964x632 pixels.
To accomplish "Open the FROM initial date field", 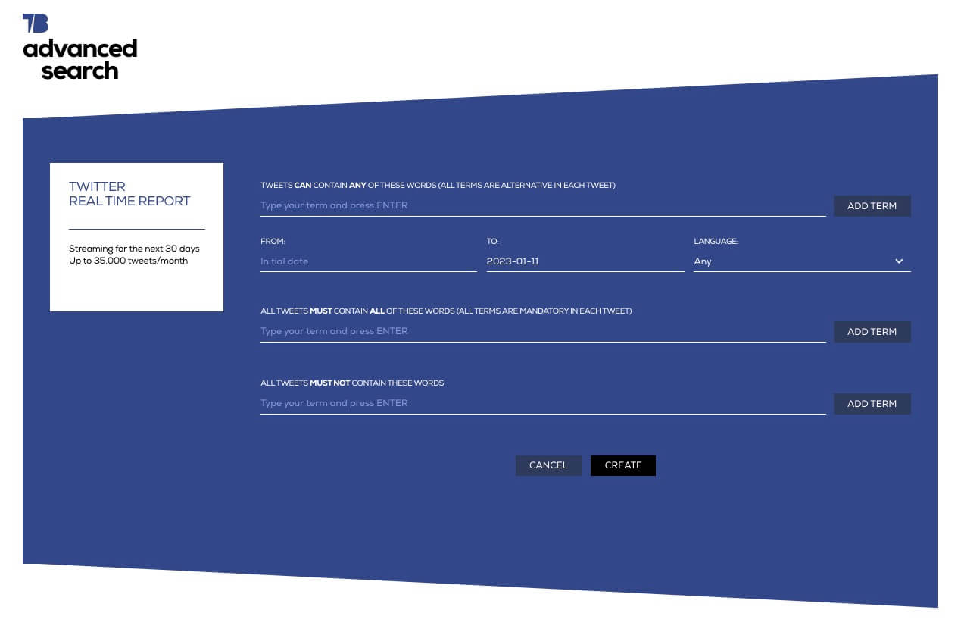I will click(369, 261).
